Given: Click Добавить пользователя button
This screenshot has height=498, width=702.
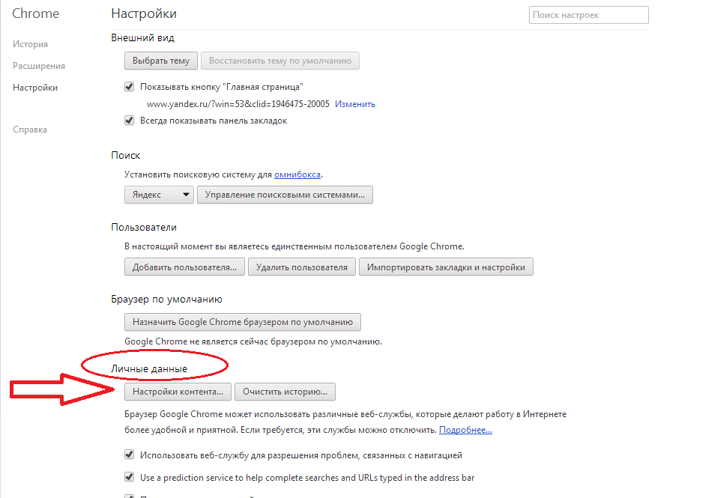Looking at the screenshot, I should [184, 267].
